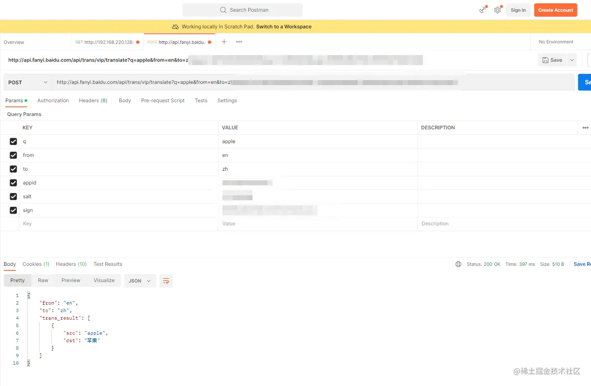The height and width of the screenshot is (386, 591).
Task: Click the Search Postman field
Action: coord(242,10)
